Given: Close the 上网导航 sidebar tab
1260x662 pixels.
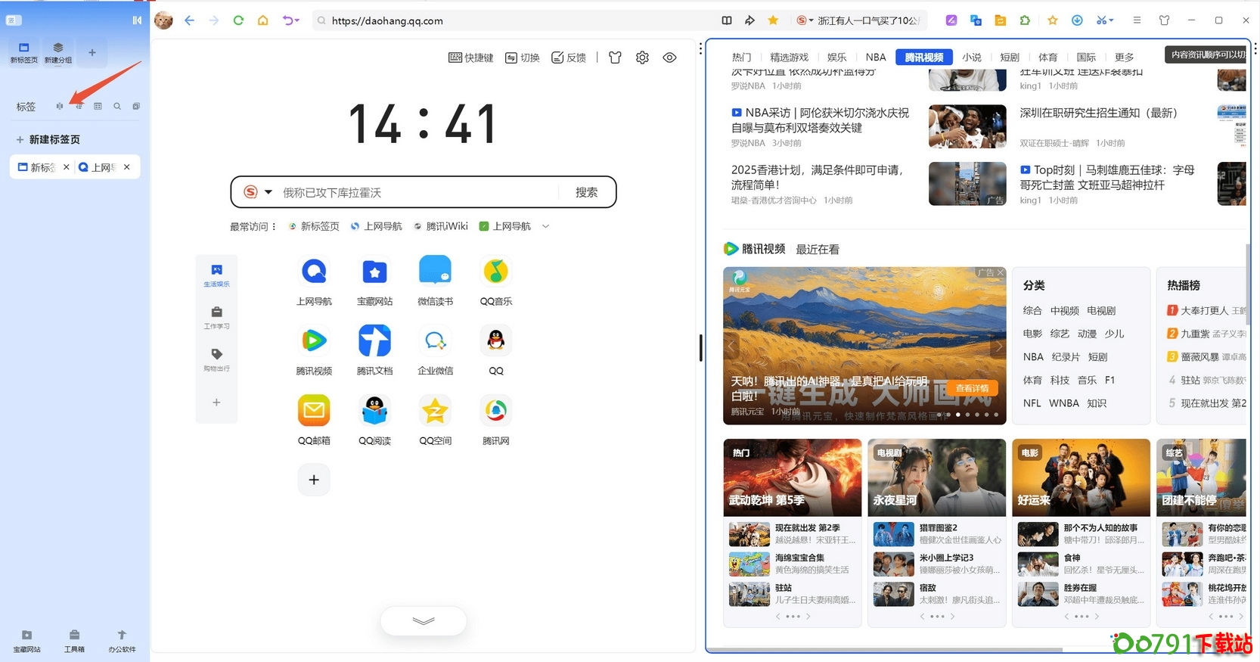Looking at the screenshot, I should coord(127,167).
